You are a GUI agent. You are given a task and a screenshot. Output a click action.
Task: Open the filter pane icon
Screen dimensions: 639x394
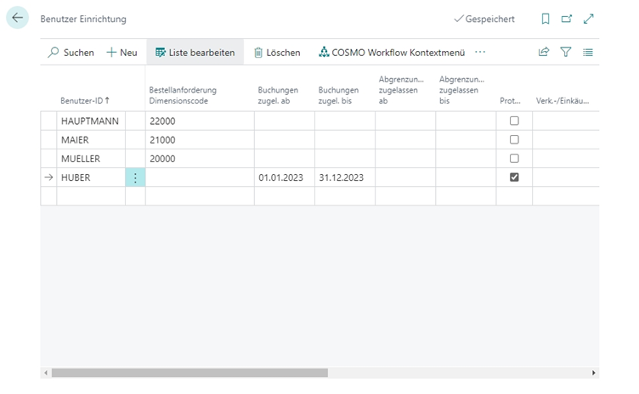tap(566, 53)
